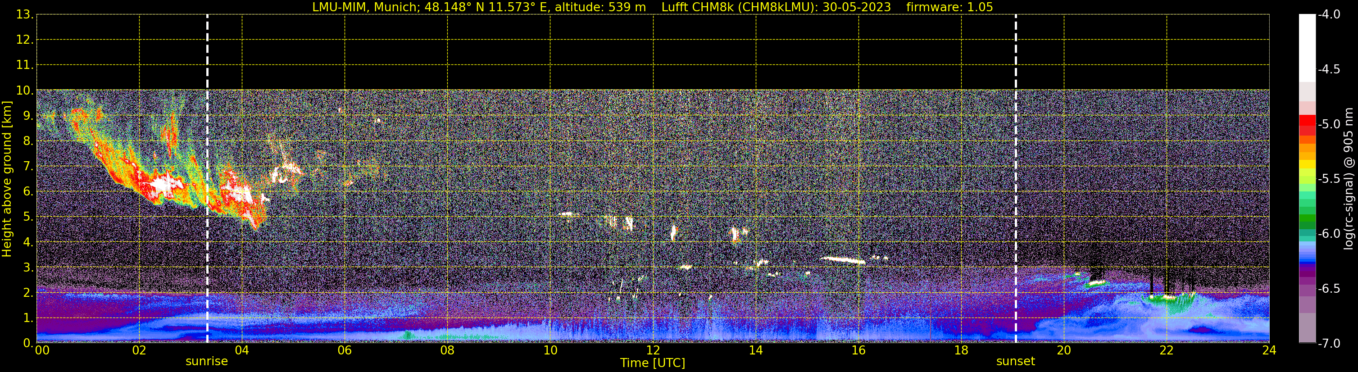
Task: Click the 4 km height tick label
Action: click(28, 242)
